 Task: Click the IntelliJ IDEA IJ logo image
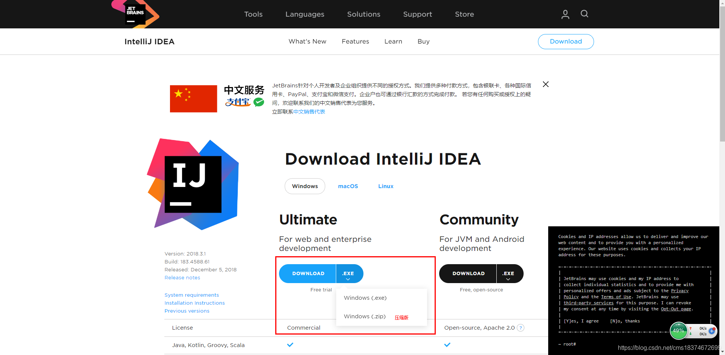[193, 184]
